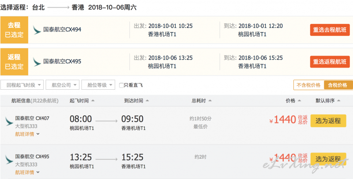The image size is (353, 179).
Task: Click Cathay Pacific logo beside CX495 selected return
Action: point(37,62)
